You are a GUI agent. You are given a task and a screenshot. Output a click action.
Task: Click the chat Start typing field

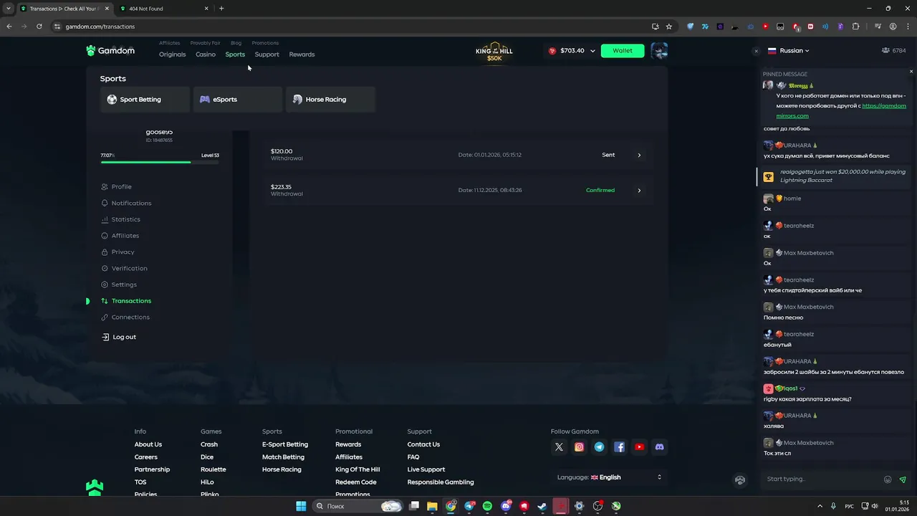(x=822, y=479)
